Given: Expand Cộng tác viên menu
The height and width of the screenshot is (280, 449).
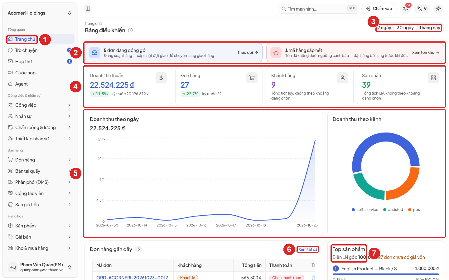Looking at the screenshot, I should click(40, 193).
